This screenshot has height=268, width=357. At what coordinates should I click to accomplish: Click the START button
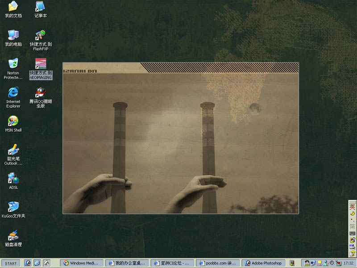[x=11, y=263]
